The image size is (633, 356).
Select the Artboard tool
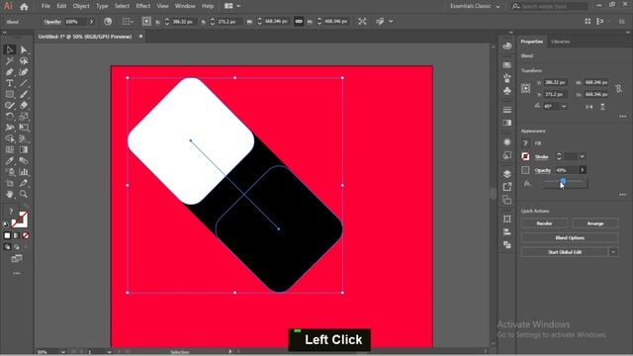tap(9, 183)
